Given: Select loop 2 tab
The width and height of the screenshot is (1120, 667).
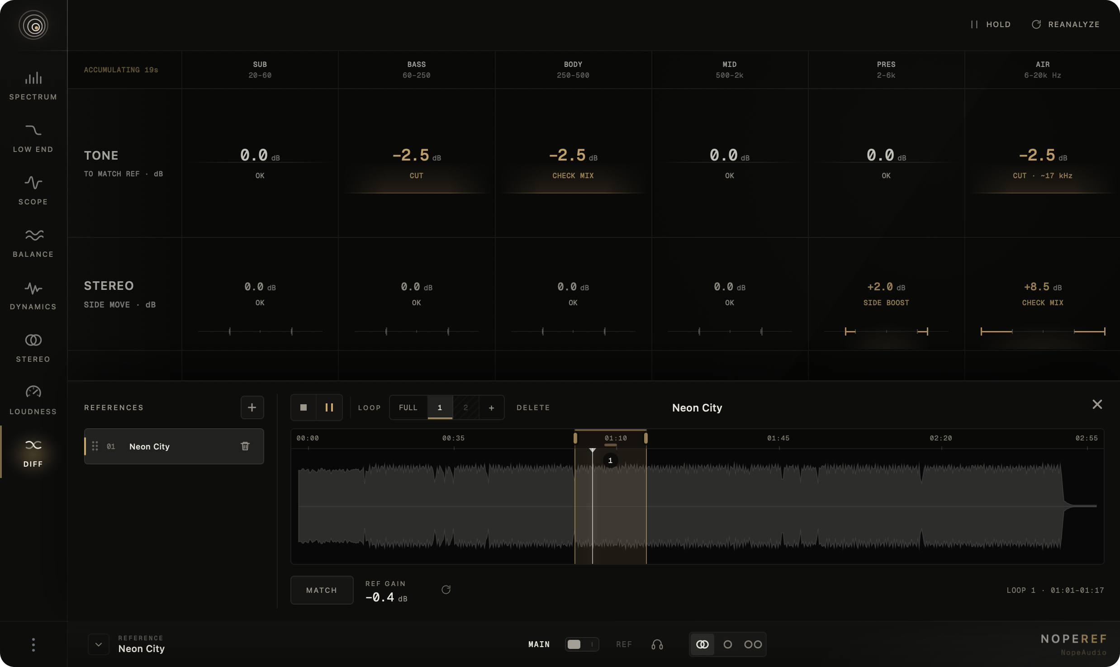Looking at the screenshot, I should 465,407.
